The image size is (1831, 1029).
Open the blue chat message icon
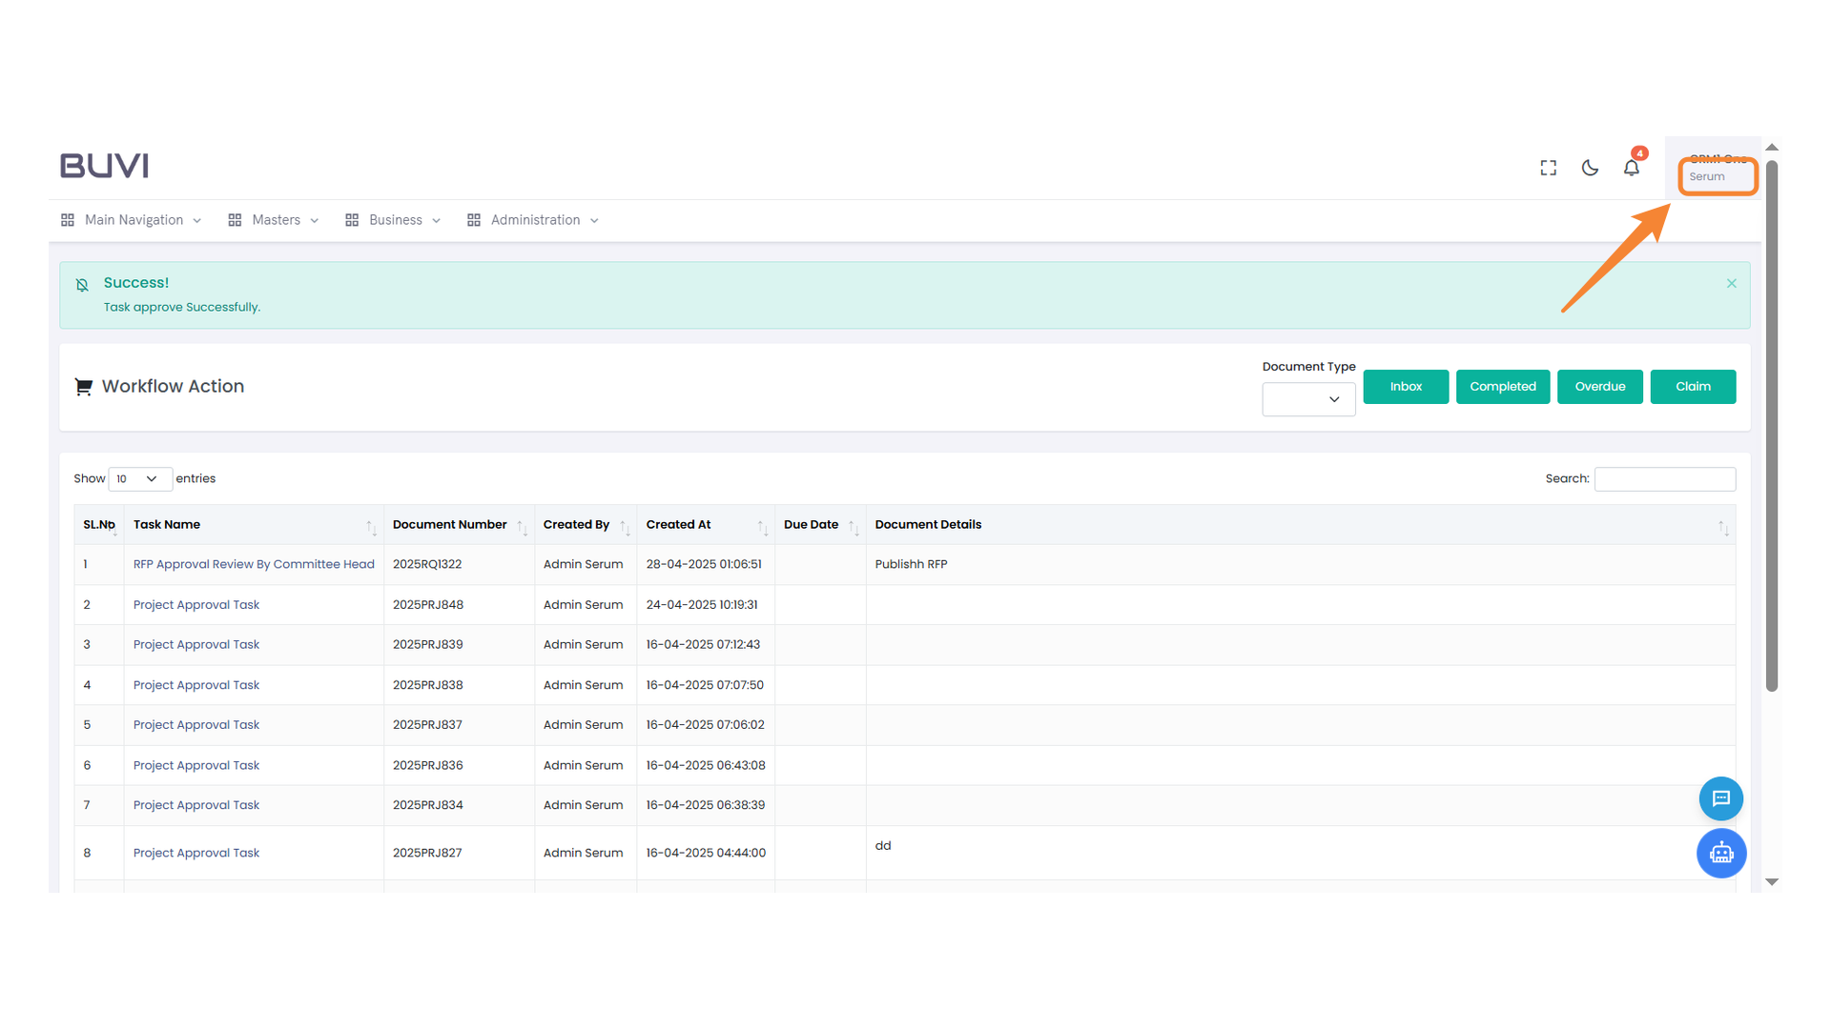tap(1720, 798)
